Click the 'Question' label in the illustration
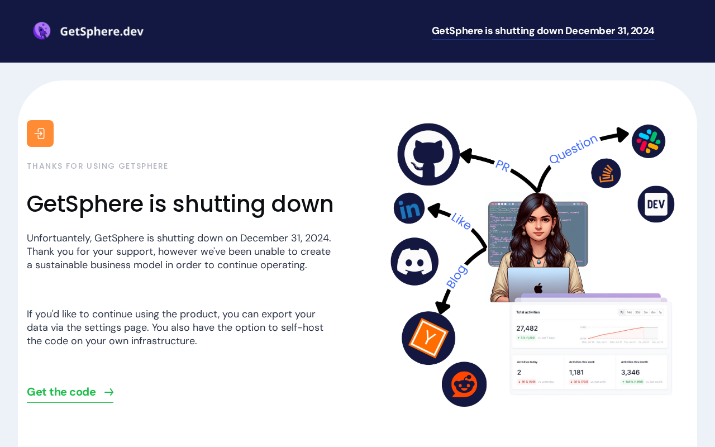 pos(573,149)
